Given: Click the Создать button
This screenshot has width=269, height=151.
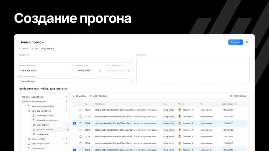Looking at the screenshot, I should tap(235, 42).
